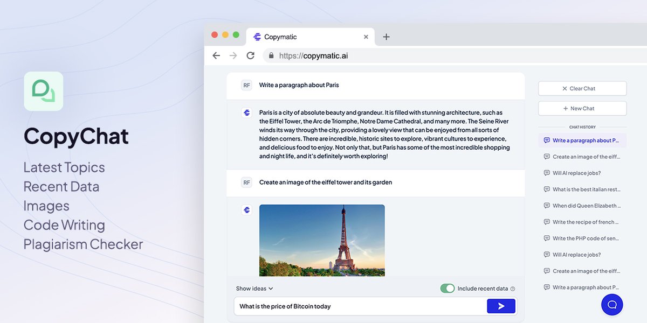The image size is (647, 323).
Task: Reload the page with the refresh icon
Action: pos(250,55)
